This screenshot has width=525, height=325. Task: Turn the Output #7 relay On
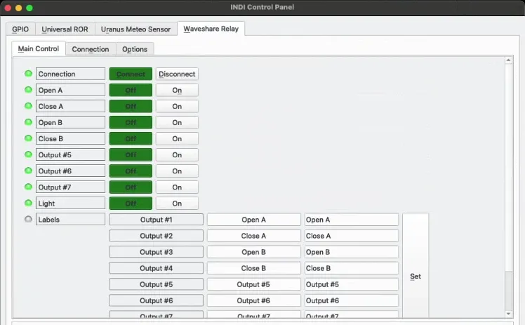[177, 187]
